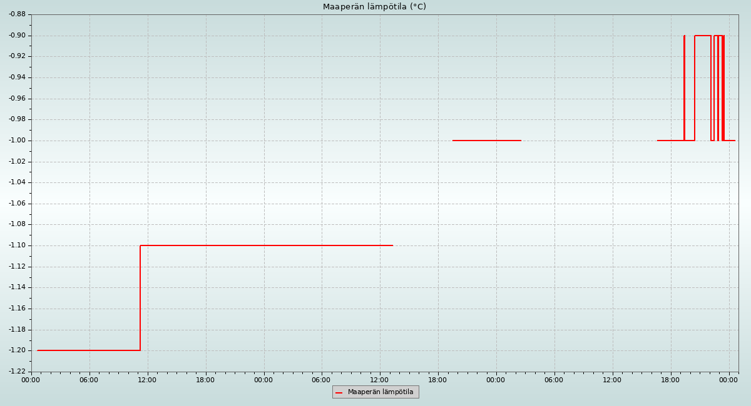Click the -1.00 y-axis label
The image size is (751, 406).
point(17,141)
